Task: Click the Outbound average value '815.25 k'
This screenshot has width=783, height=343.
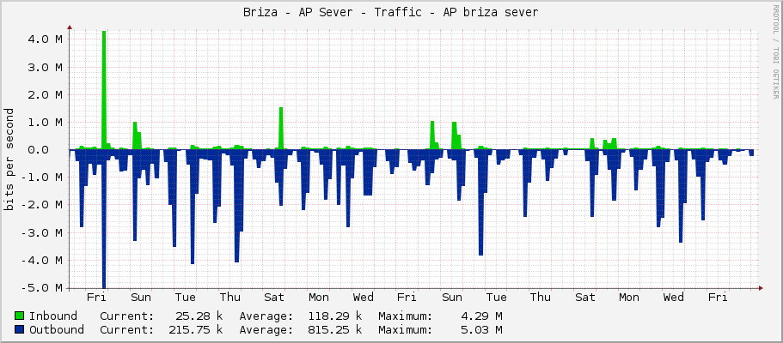Action: pyautogui.click(x=335, y=329)
